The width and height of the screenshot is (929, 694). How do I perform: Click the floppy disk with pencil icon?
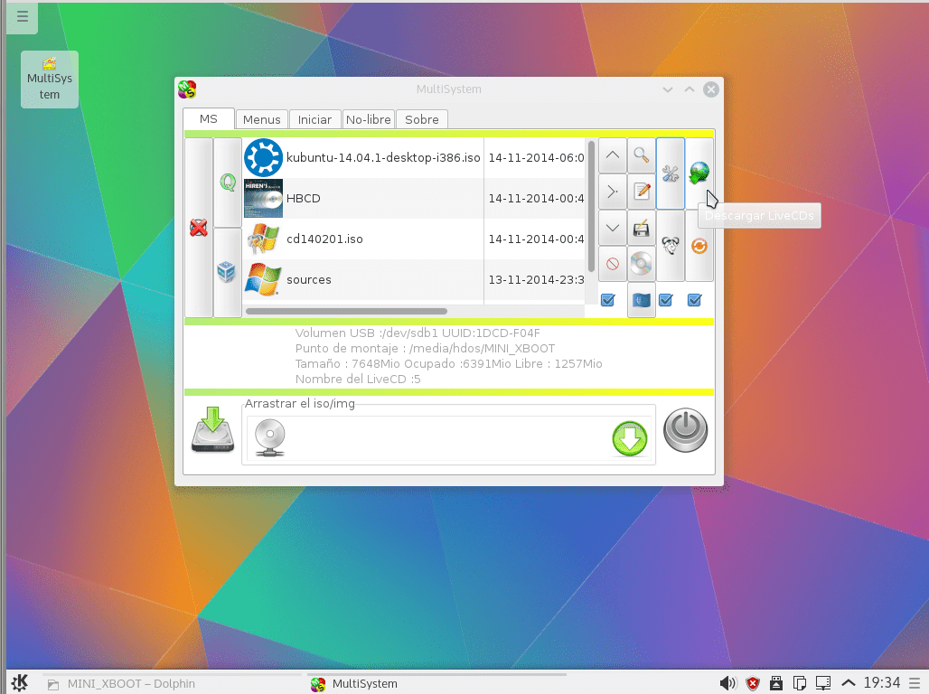coord(641,229)
